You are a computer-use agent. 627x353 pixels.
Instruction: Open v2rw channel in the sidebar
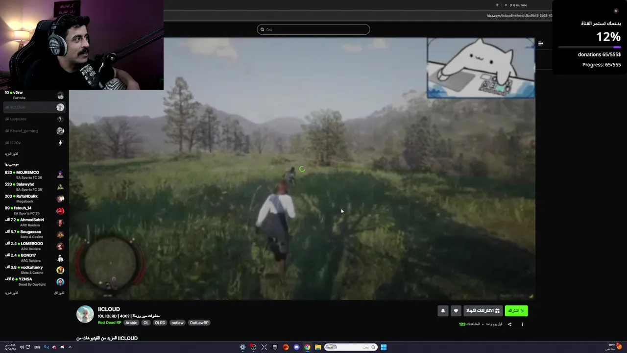pos(34,95)
